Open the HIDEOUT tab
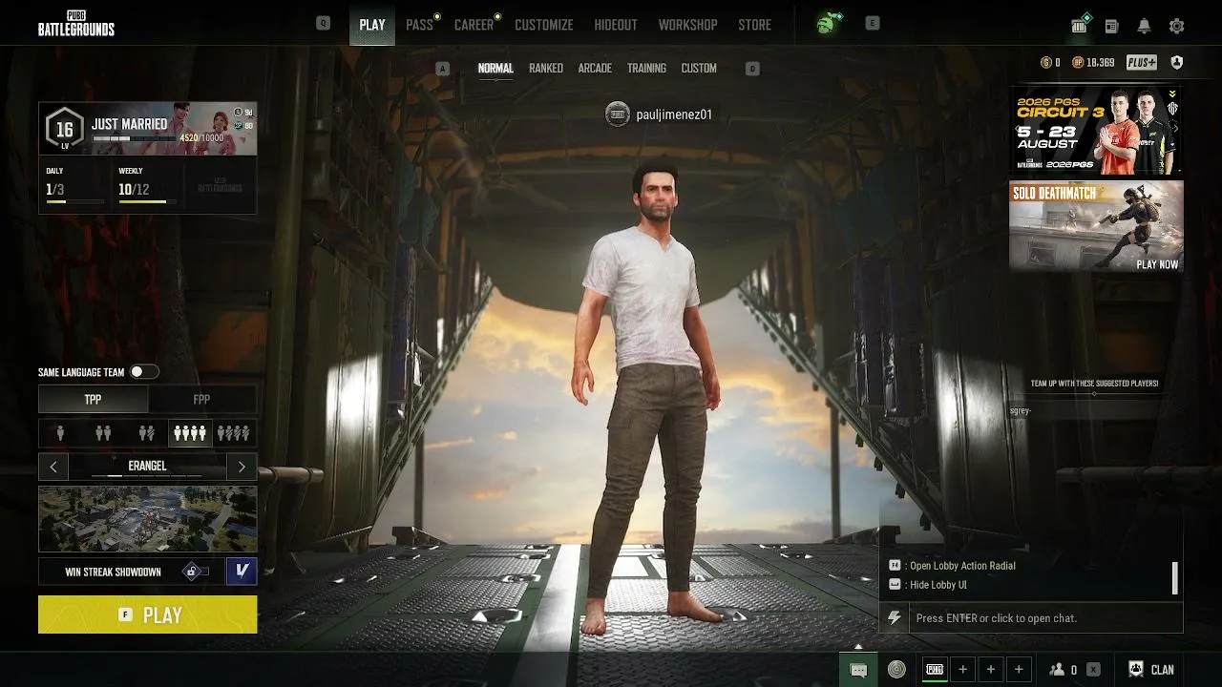This screenshot has width=1222, height=687. (x=616, y=25)
